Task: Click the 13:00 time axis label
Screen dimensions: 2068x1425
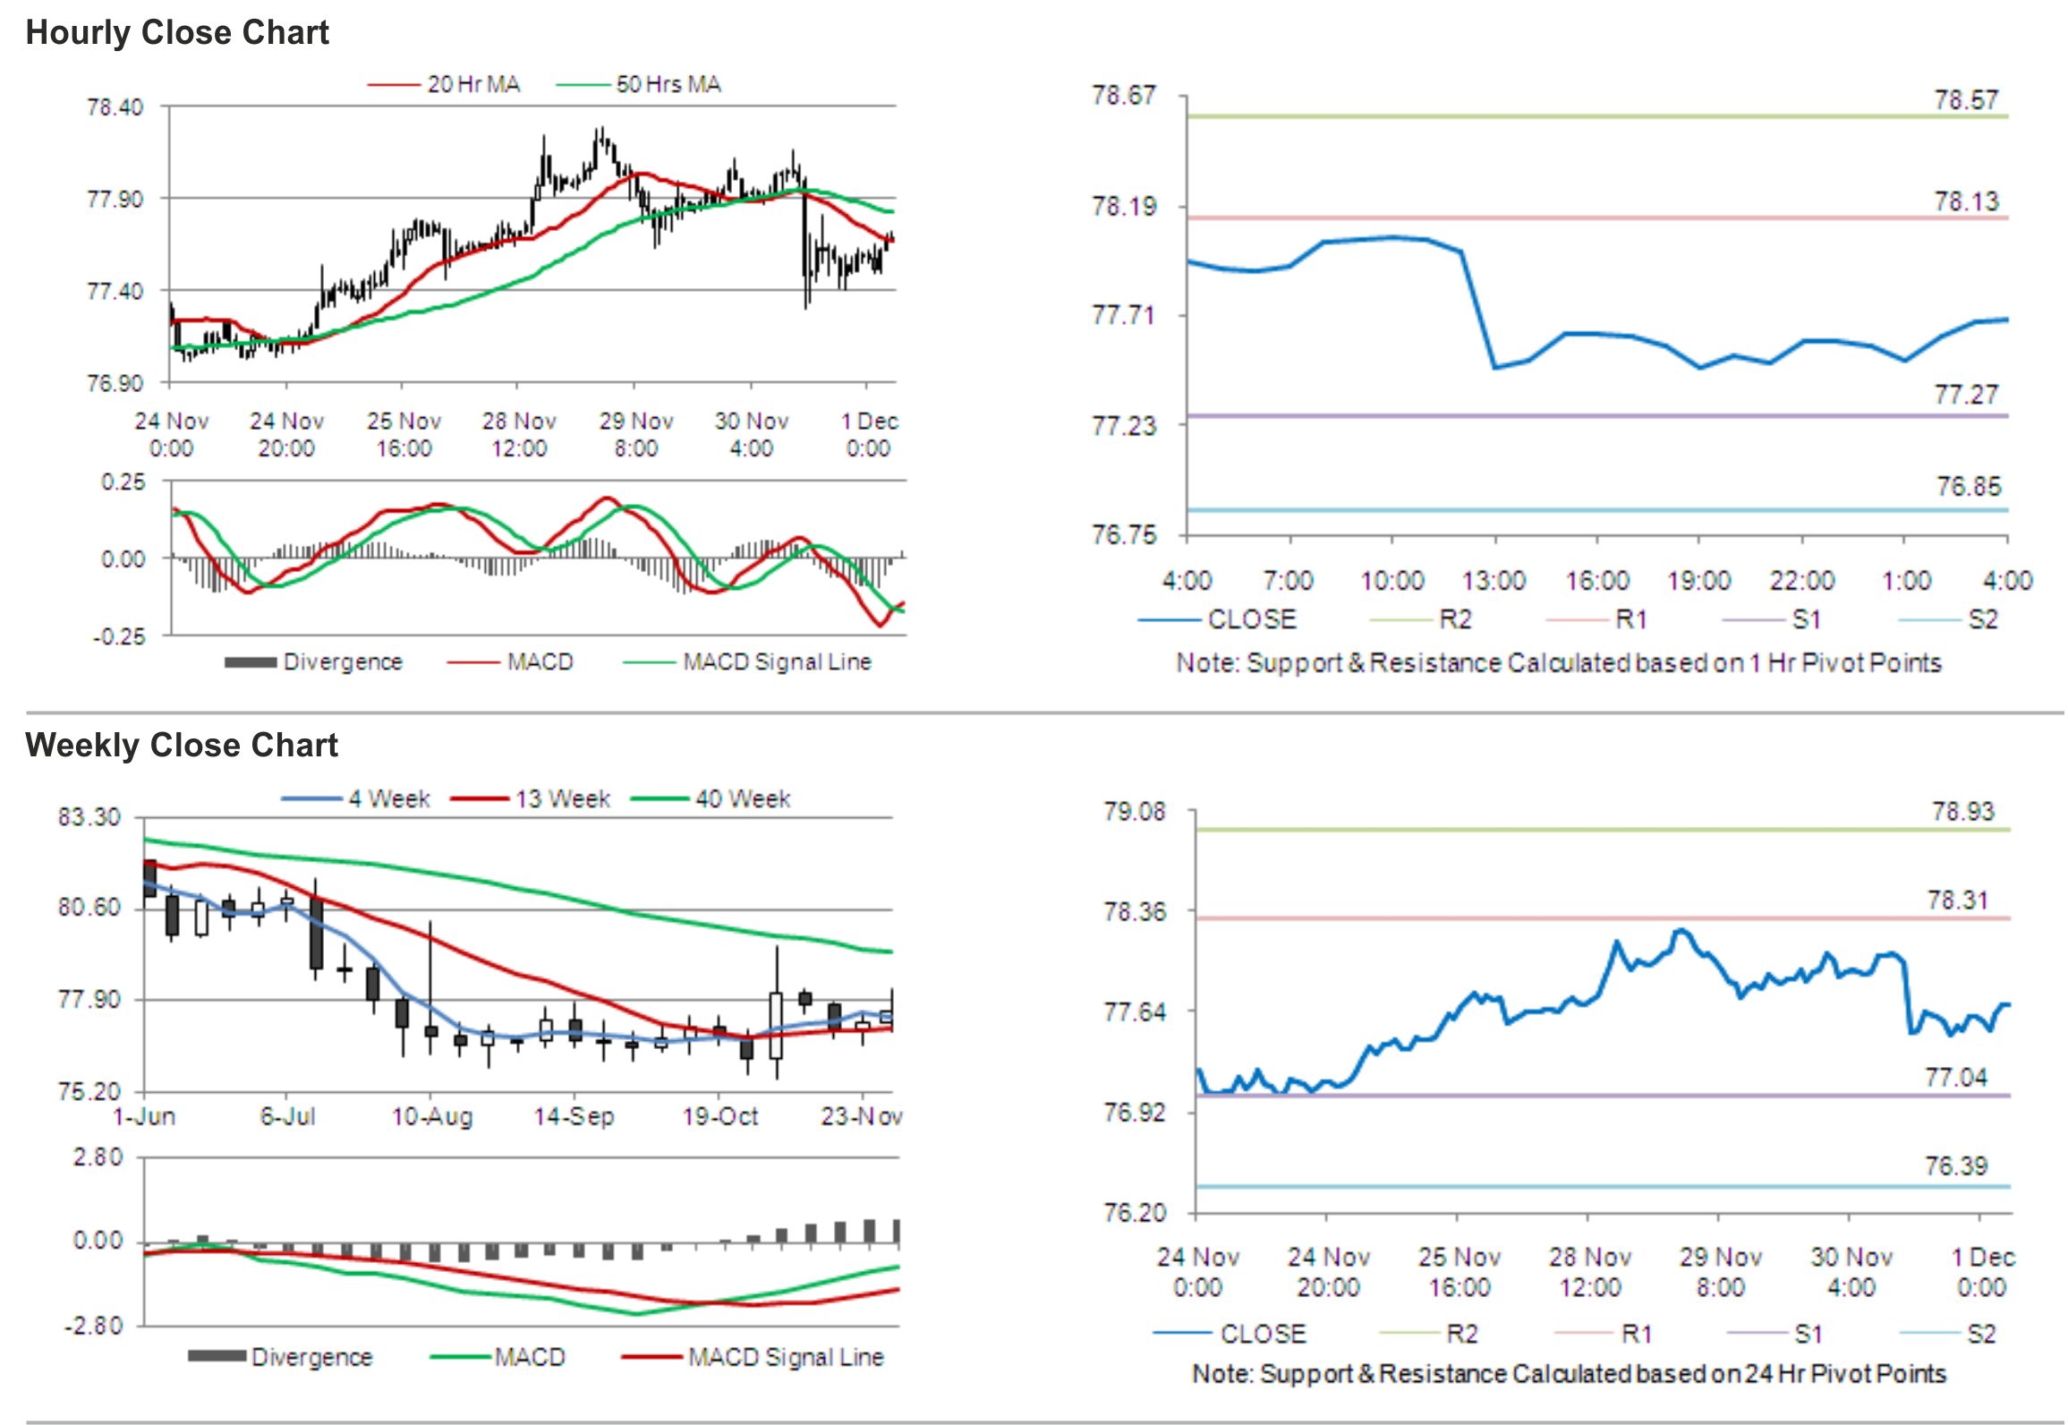Action: [x=1494, y=581]
